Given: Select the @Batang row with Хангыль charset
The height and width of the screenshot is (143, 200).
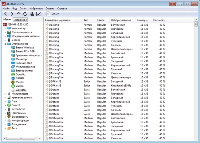Looking at the screenshot, I should tap(105, 45).
